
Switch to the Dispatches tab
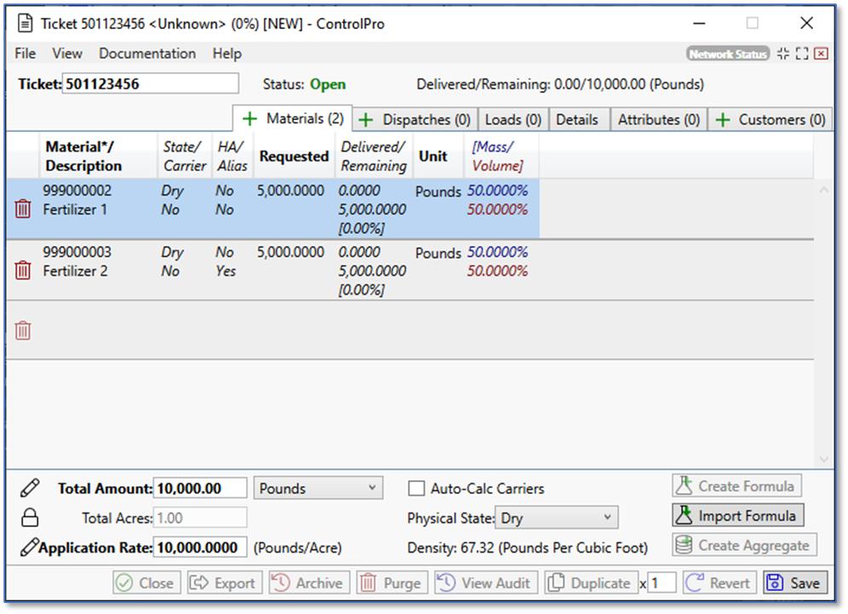click(x=415, y=120)
